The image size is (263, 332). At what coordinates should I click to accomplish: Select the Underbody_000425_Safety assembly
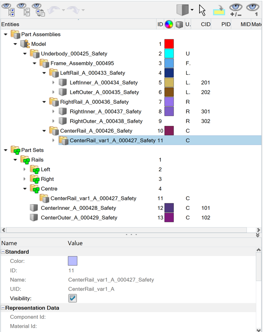(x=74, y=53)
